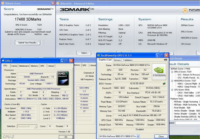Click the BIOS save chip icon
This screenshot has width=200, height=139.
pos(164,83)
